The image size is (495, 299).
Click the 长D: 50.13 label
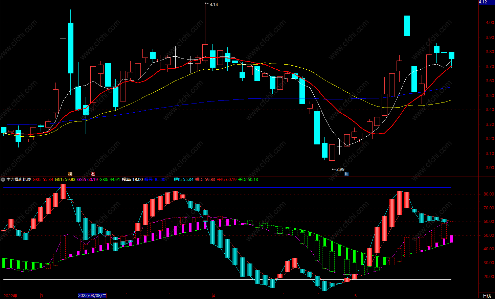coord(248,180)
